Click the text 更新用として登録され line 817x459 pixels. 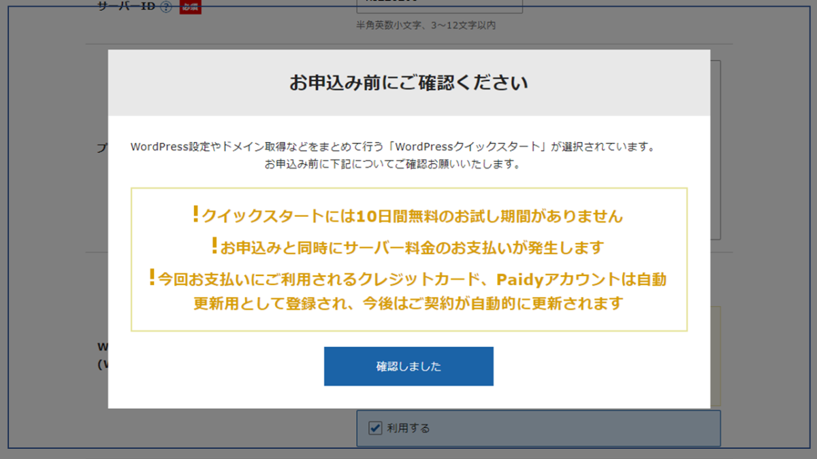pyautogui.click(x=408, y=303)
